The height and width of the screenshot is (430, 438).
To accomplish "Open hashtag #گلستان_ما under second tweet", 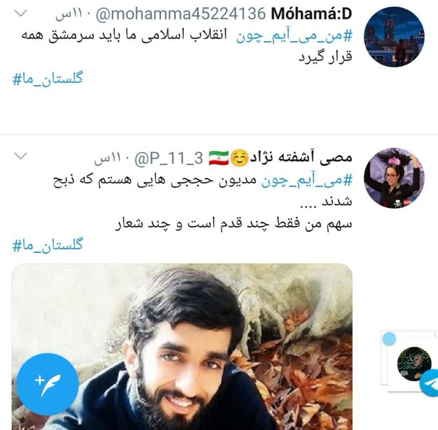I will point(48,245).
